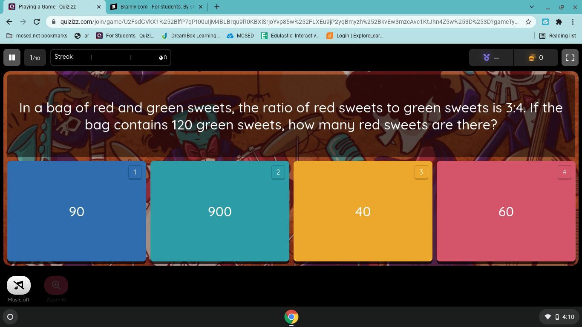
Task: Go back to the previous page
Action: [x=9, y=22]
